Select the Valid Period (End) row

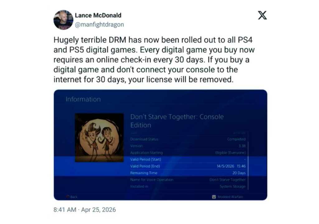188,166
